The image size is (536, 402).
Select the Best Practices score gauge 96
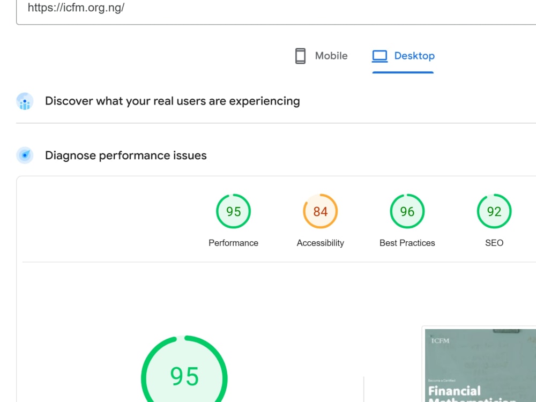tap(407, 211)
